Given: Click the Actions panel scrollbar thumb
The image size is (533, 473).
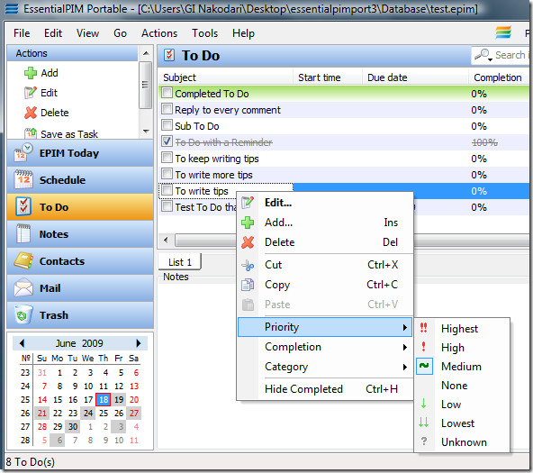Looking at the screenshot, I should coord(146,85).
